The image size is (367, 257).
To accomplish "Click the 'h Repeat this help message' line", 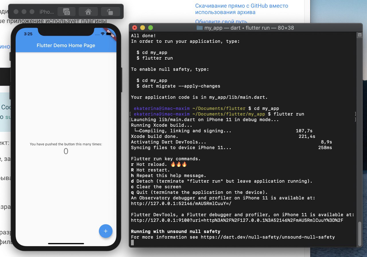I will 169,176.
